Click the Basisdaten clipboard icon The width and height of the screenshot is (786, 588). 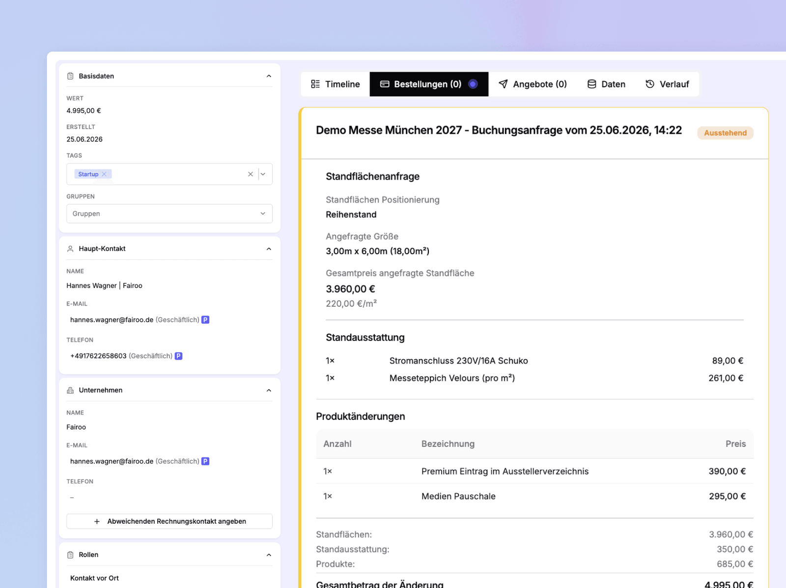(70, 76)
